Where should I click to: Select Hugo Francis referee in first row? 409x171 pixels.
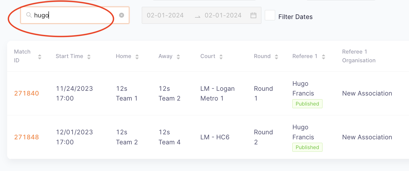[303, 88]
